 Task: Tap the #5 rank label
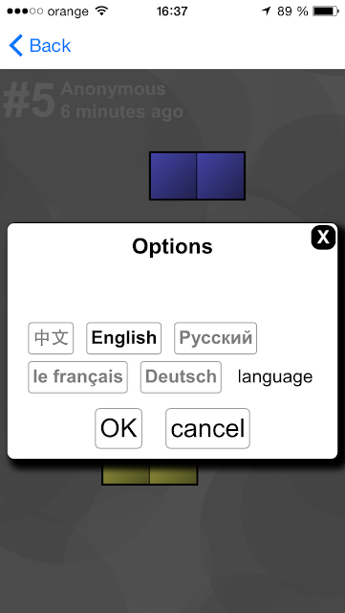pos(30,102)
